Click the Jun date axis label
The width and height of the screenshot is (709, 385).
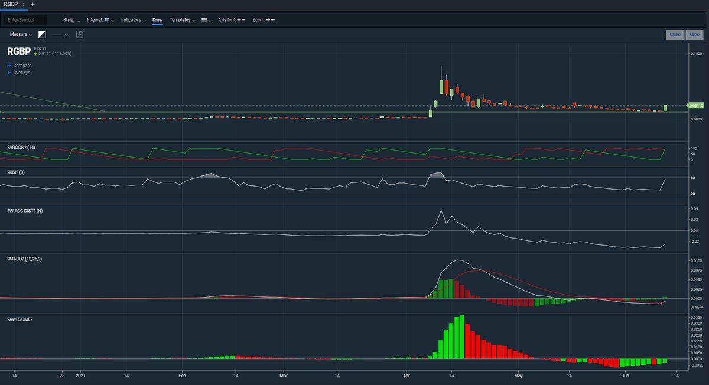625,375
